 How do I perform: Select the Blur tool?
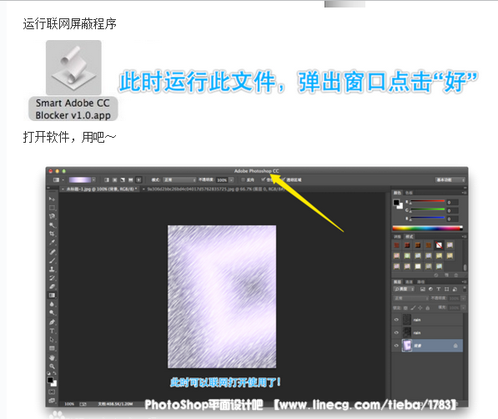click(52, 305)
